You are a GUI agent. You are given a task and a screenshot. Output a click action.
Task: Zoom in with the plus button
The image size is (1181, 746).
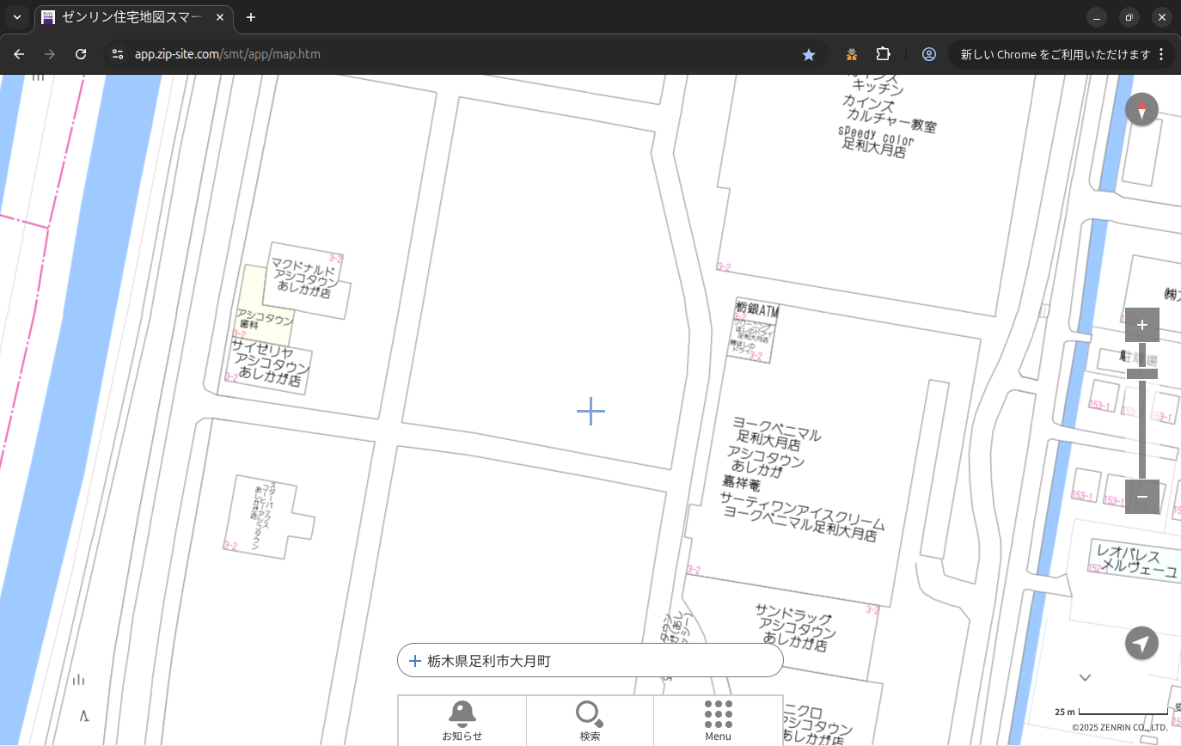click(1141, 325)
